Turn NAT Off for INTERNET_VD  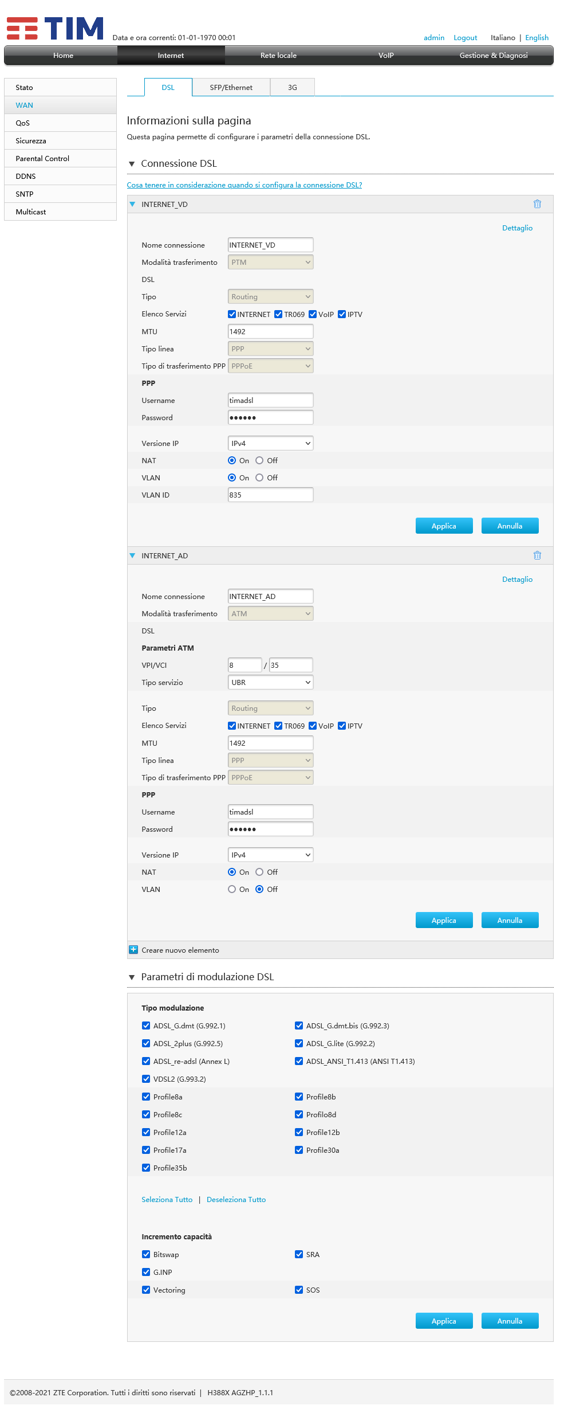(259, 460)
